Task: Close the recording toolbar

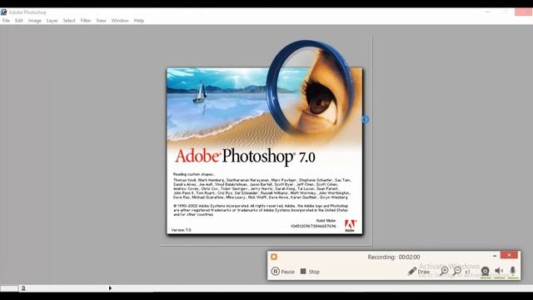Action: click(x=509, y=255)
